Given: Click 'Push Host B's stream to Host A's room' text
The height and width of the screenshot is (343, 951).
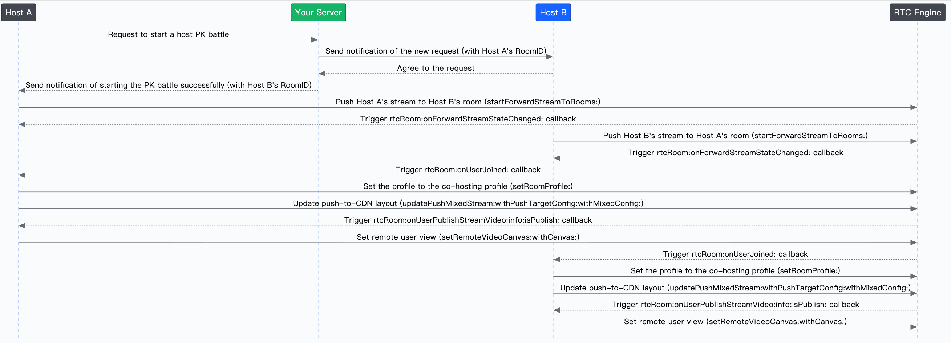Looking at the screenshot, I should [735, 136].
